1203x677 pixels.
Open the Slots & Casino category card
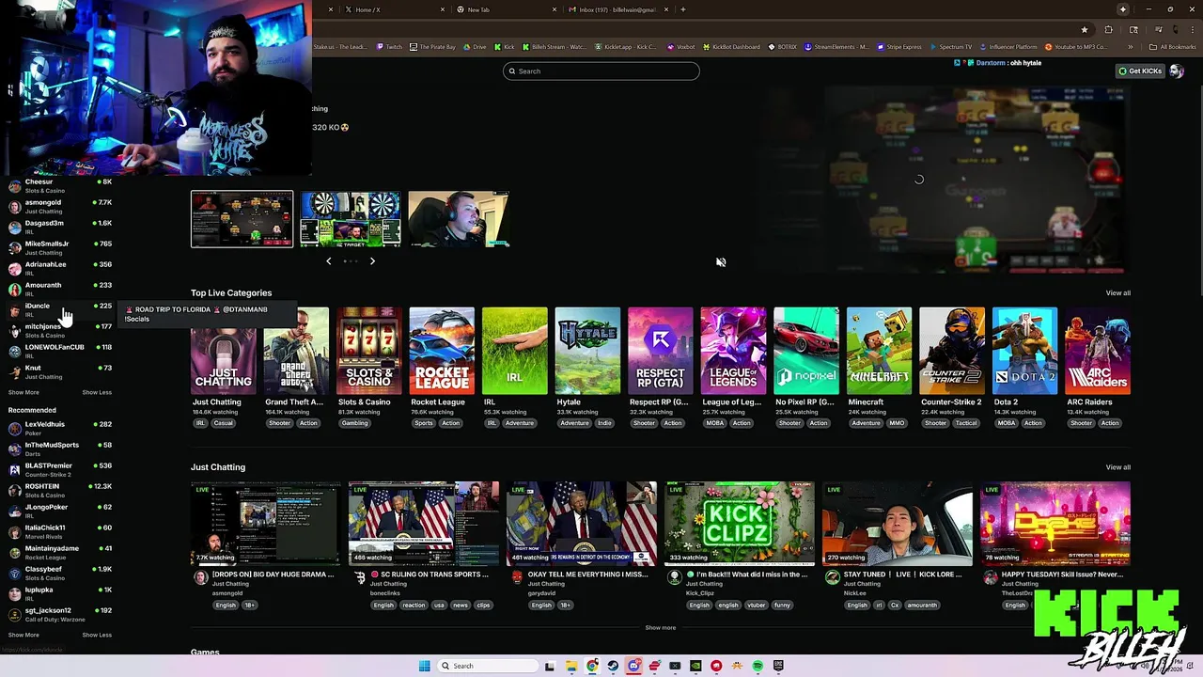coord(369,351)
